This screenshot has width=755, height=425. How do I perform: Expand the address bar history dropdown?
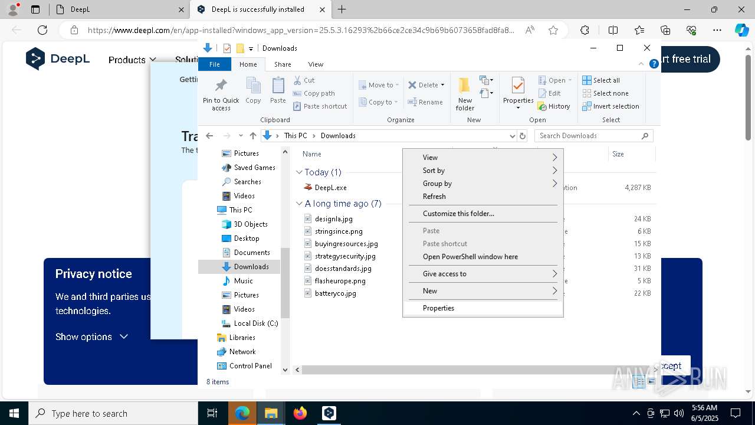point(511,136)
